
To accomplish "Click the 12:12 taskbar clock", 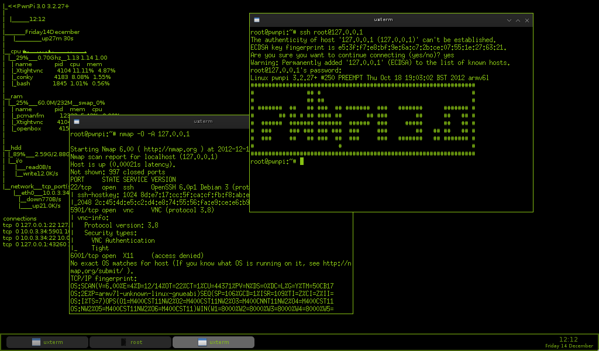I will pyautogui.click(x=568, y=339).
